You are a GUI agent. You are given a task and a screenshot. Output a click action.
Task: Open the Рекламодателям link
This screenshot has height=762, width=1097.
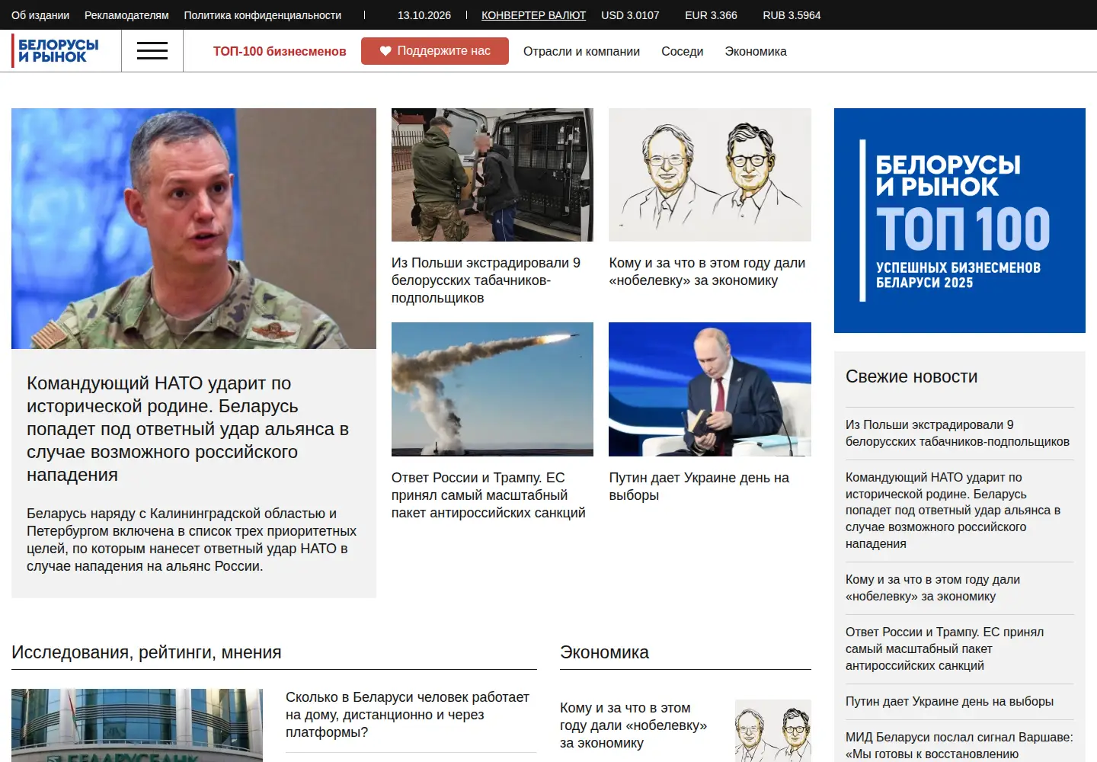point(126,15)
